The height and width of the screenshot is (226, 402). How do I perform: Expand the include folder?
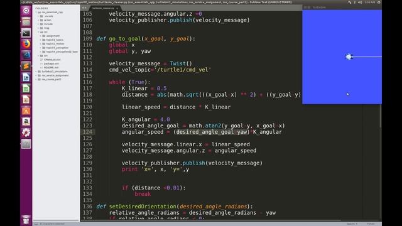[38, 24]
